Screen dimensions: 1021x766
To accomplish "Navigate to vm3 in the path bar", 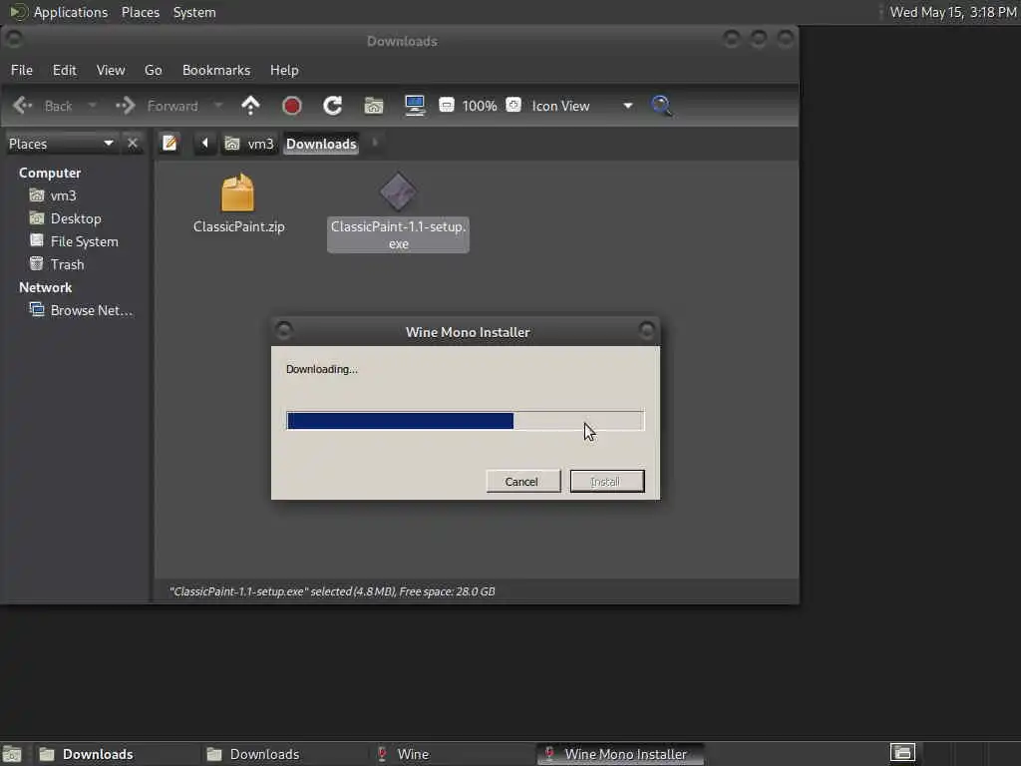I will coord(249,144).
